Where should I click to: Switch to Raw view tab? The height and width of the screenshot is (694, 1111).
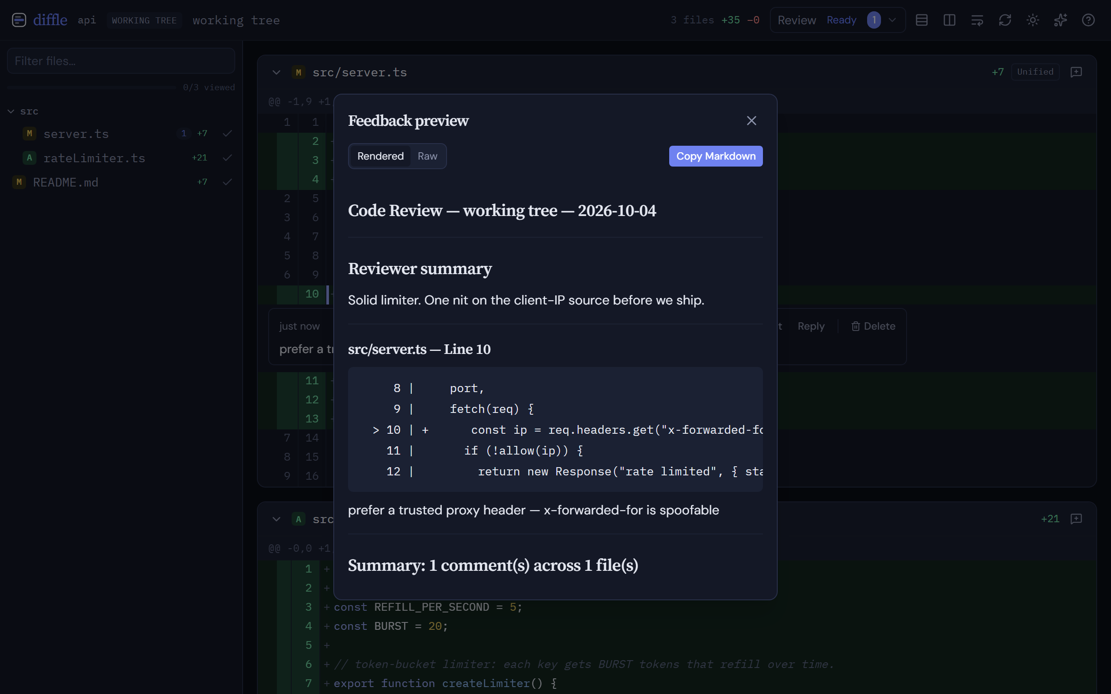point(427,156)
